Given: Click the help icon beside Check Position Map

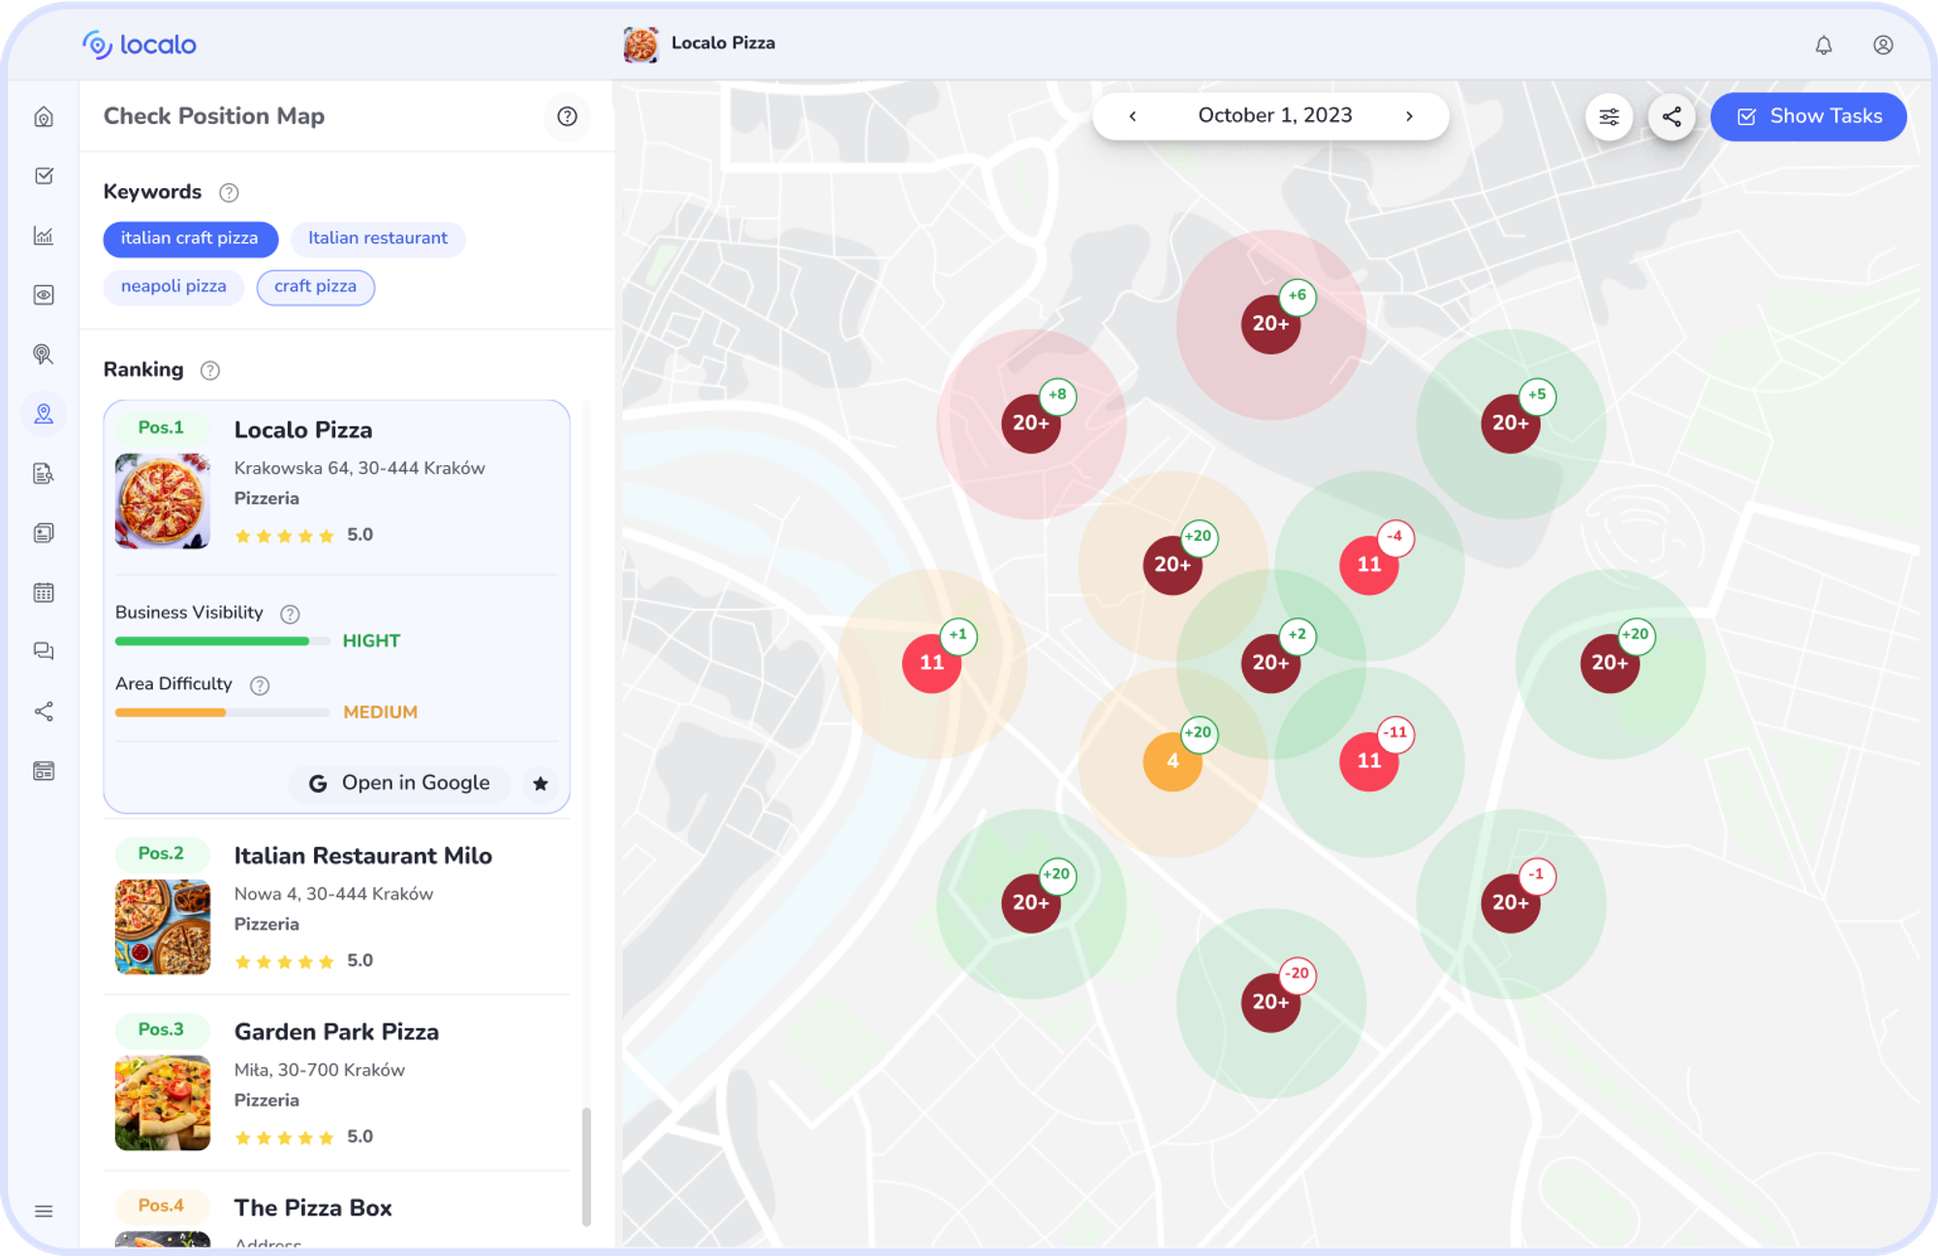Looking at the screenshot, I should (x=567, y=117).
